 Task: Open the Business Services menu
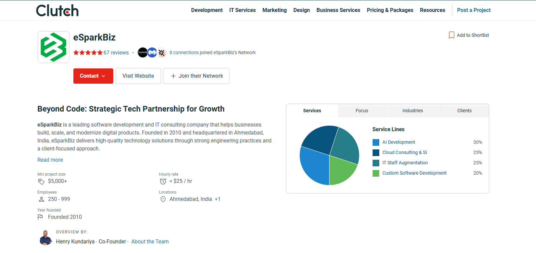pyautogui.click(x=338, y=10)
